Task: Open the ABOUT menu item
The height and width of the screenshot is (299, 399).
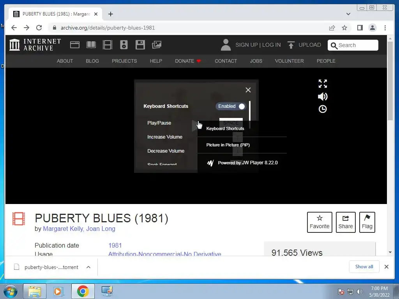Action: tap(65, 61)
